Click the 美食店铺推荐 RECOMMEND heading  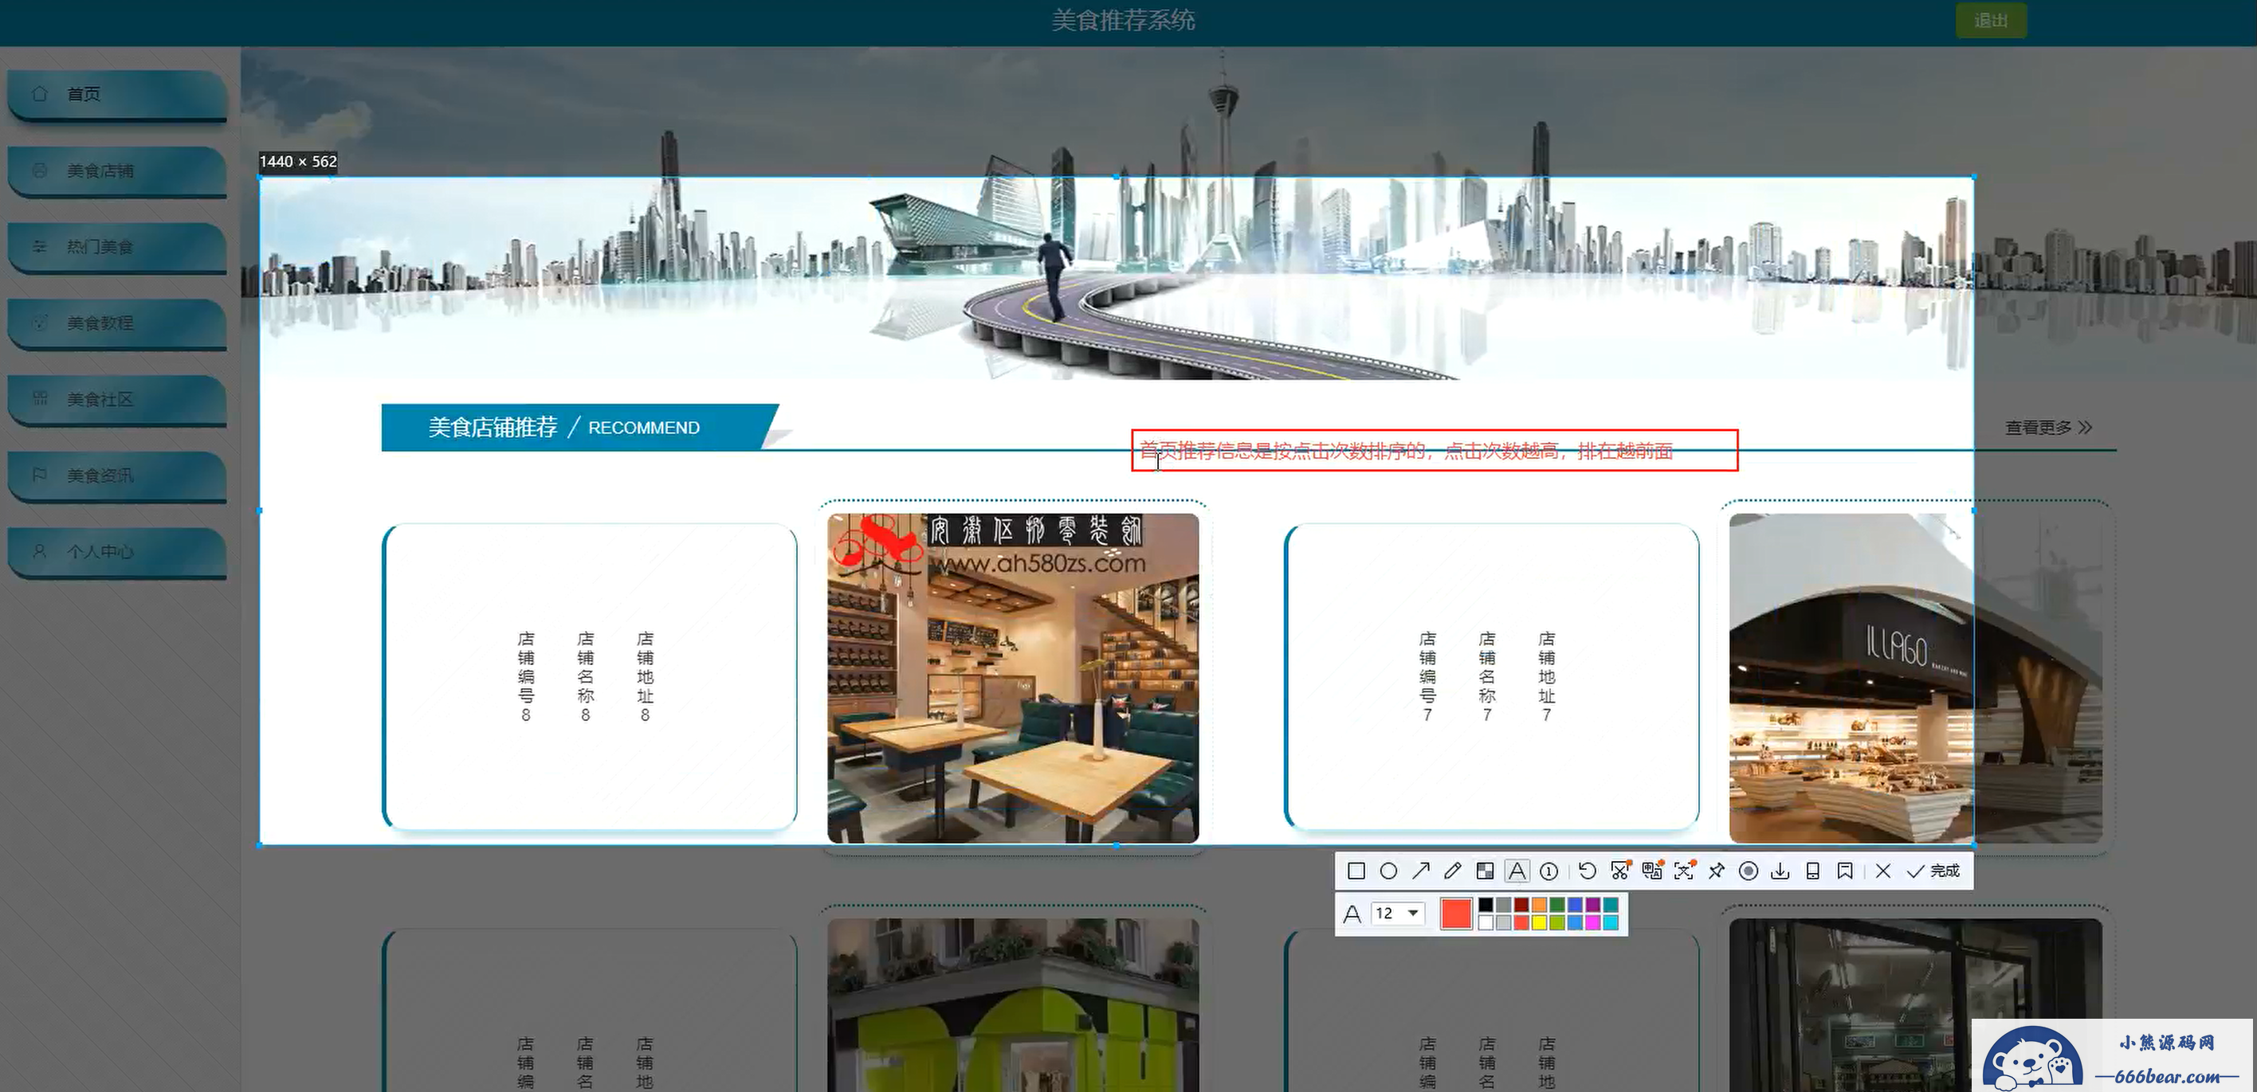[x=579, y=428]
